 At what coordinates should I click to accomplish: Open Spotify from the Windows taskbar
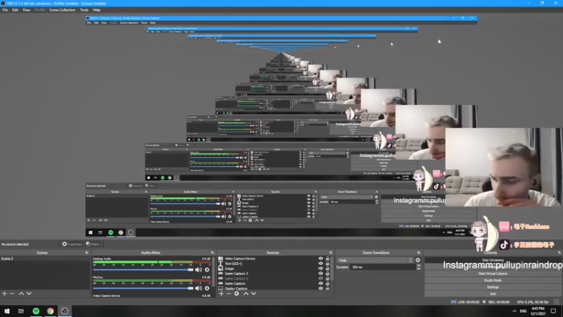[x=36, y=311]
